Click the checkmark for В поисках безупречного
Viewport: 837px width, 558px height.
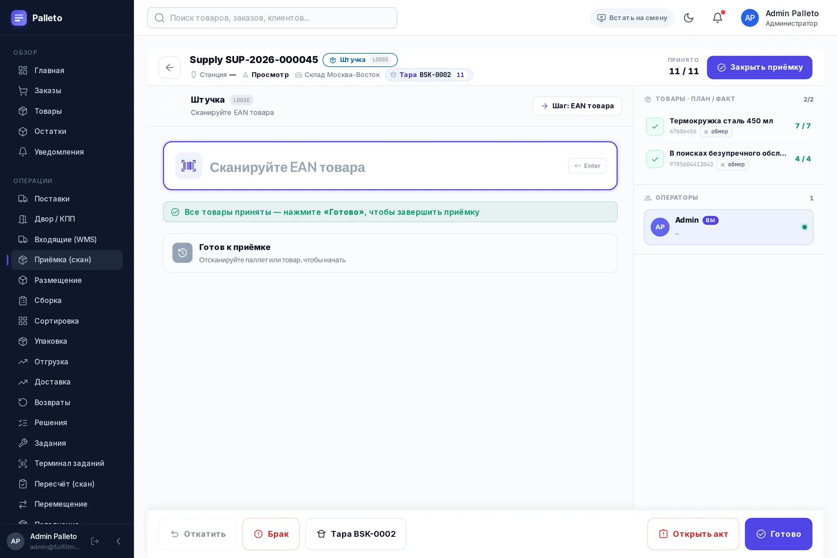click(655, 159)
